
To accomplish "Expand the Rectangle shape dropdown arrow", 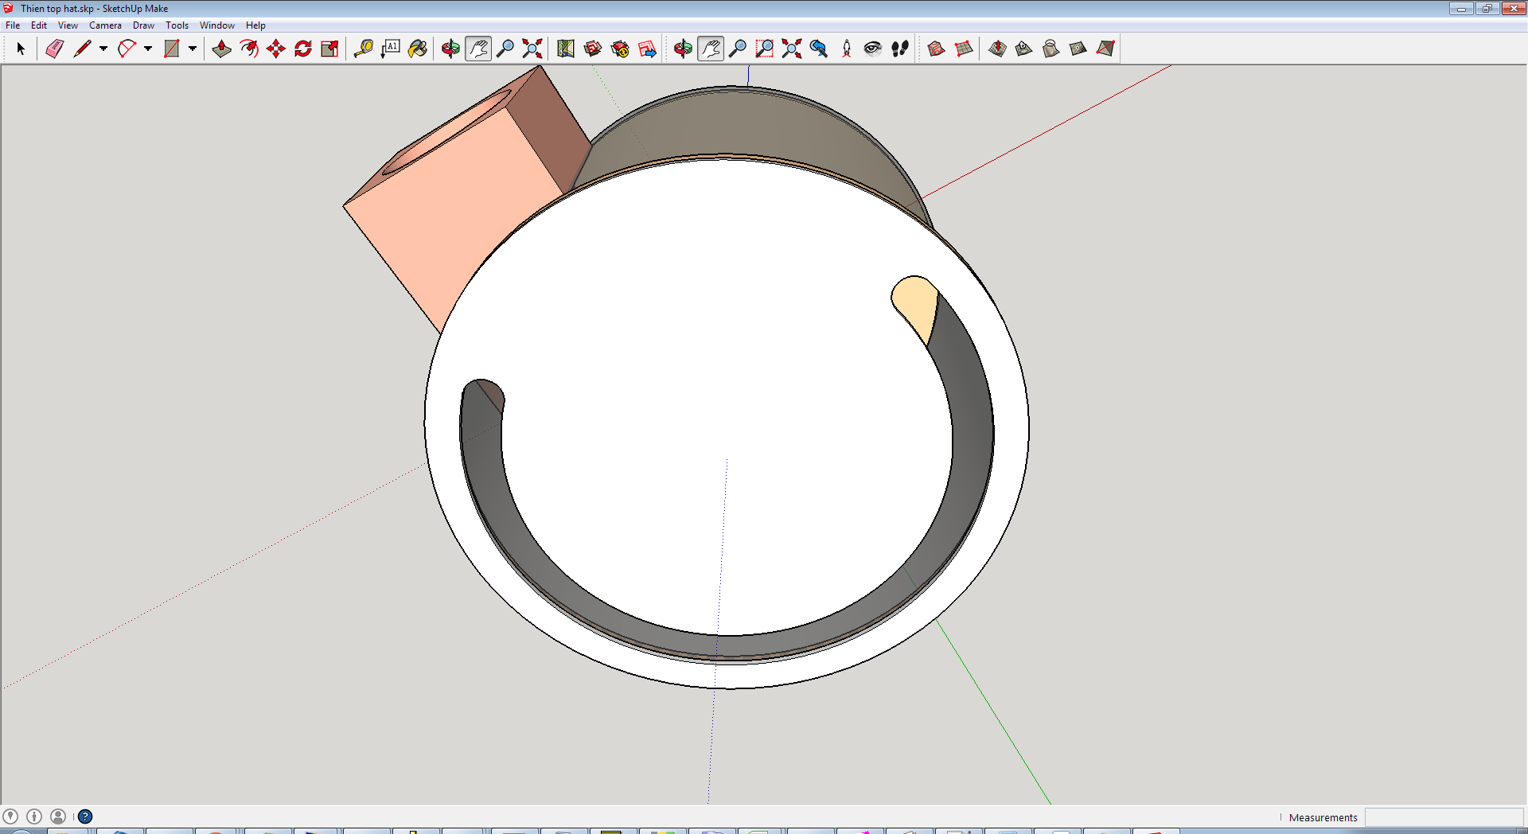I will click(x=193, y=49).
